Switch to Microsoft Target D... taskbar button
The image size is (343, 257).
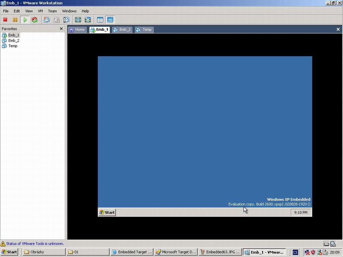point(176,252)
